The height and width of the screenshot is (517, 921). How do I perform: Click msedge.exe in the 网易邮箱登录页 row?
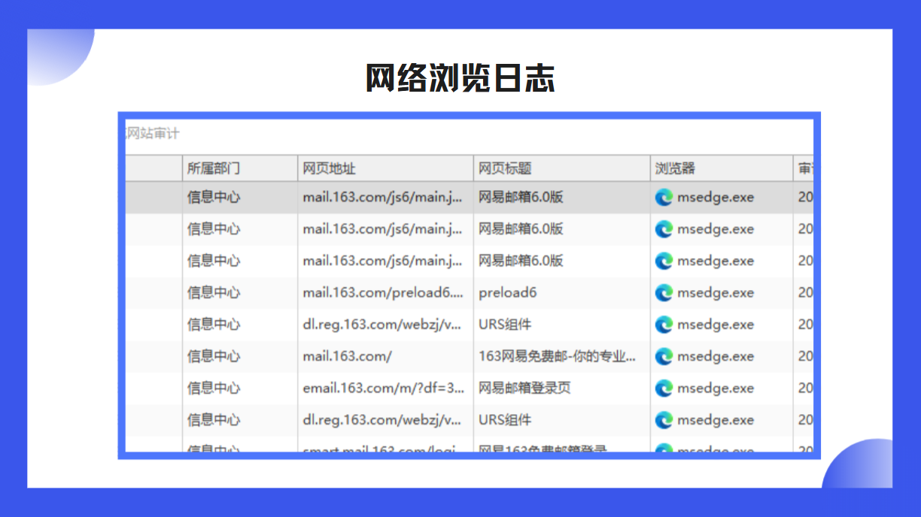point(716,389)
